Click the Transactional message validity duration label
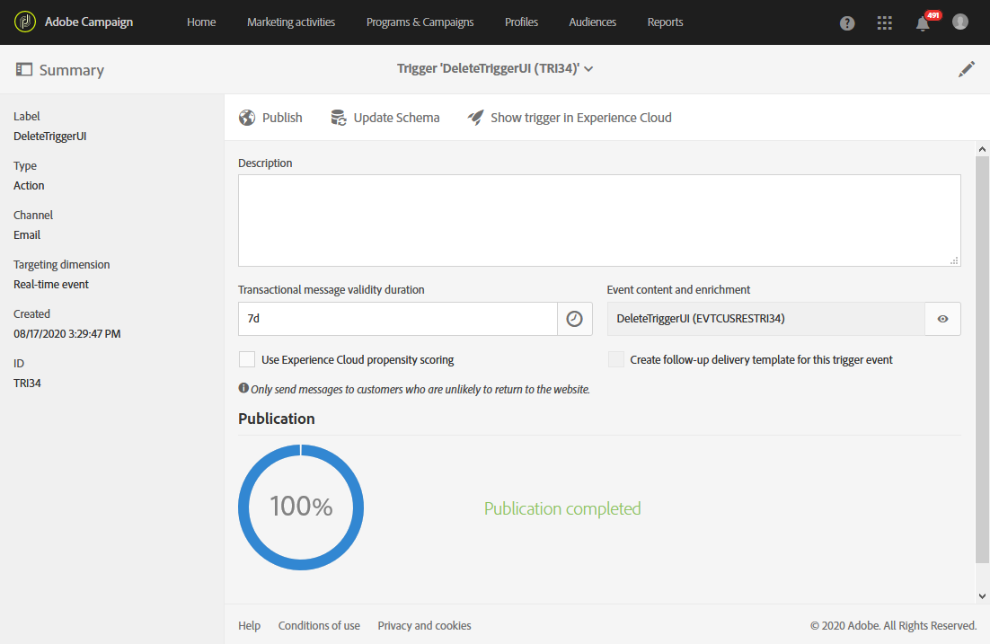This screenshot has height=644, width=990. pos(331,290)
